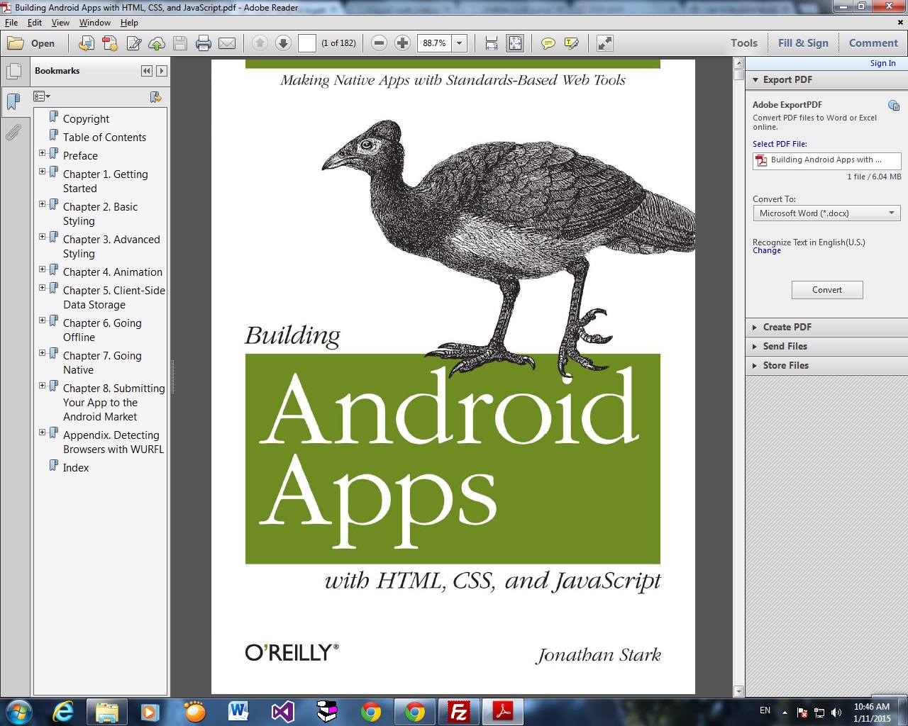Viewport: 908px width, 726px height.
Task: Collapse the Export PDF section
Action: point(755,80)
